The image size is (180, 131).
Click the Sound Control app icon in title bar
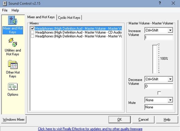[x=4, y=3]
